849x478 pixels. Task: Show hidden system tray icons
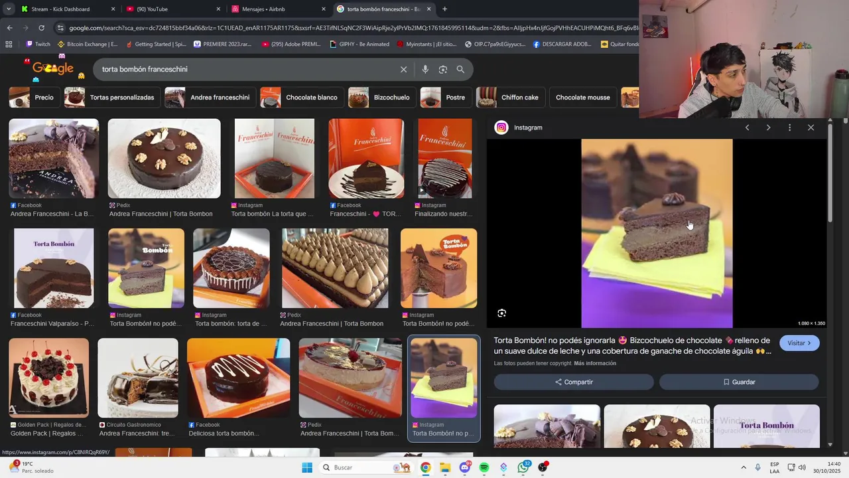(x=743, y=467)
